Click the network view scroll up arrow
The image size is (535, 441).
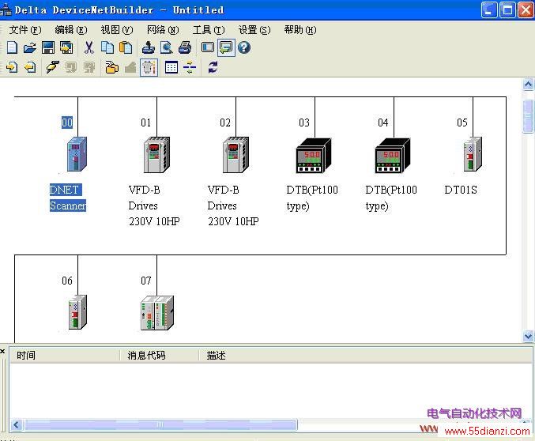(528, 85)
